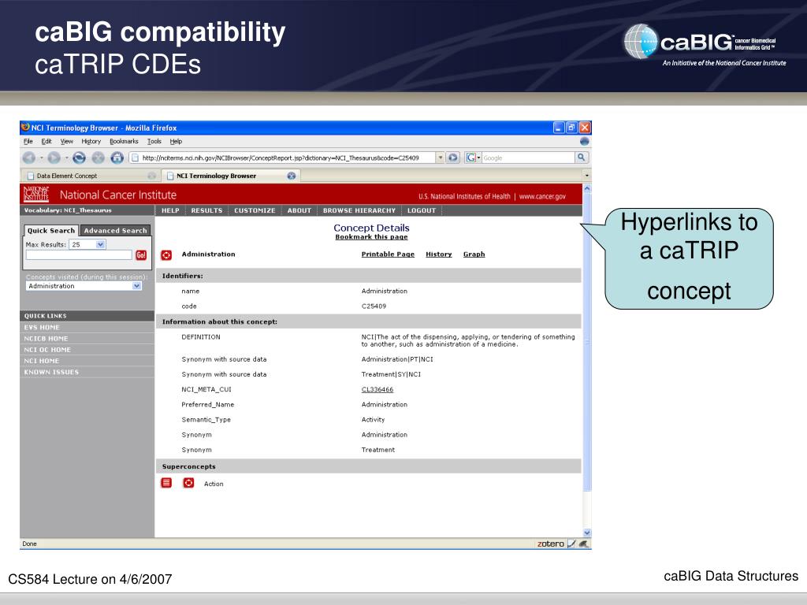Open the Tools menu
This screenshot has width=807, height=605.
154,142
